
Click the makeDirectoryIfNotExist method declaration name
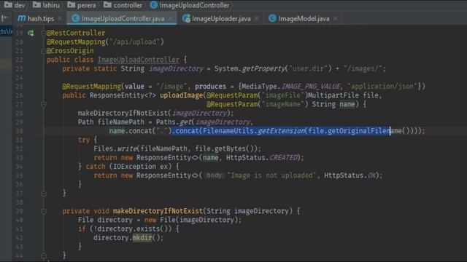[x=158, y=211]
